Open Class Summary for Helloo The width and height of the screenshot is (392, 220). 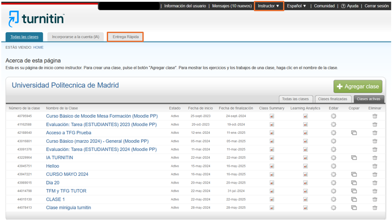click(272, 166)
